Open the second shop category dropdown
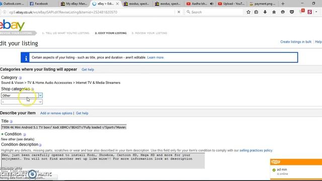 point(22,102)
